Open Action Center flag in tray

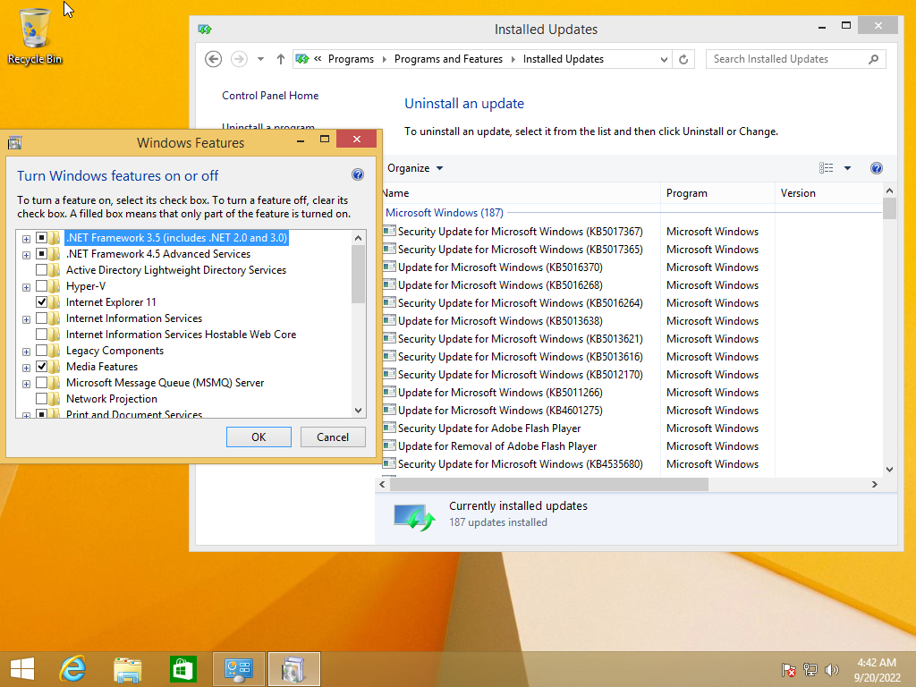[788, 669]
